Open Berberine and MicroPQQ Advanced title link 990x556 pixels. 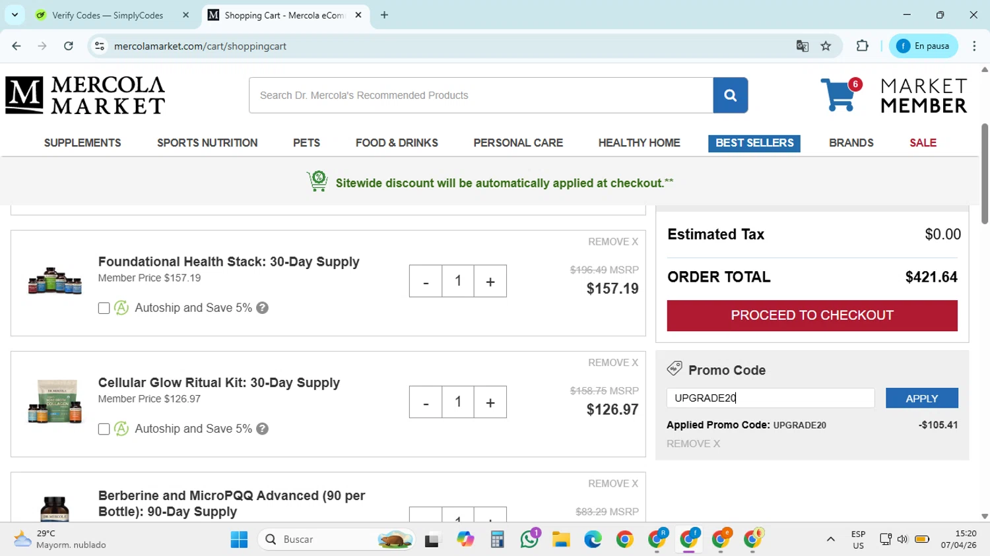(x=232, y=503)
